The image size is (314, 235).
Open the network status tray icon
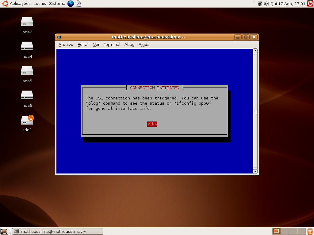pyautogui.click(x=260, y=4)
